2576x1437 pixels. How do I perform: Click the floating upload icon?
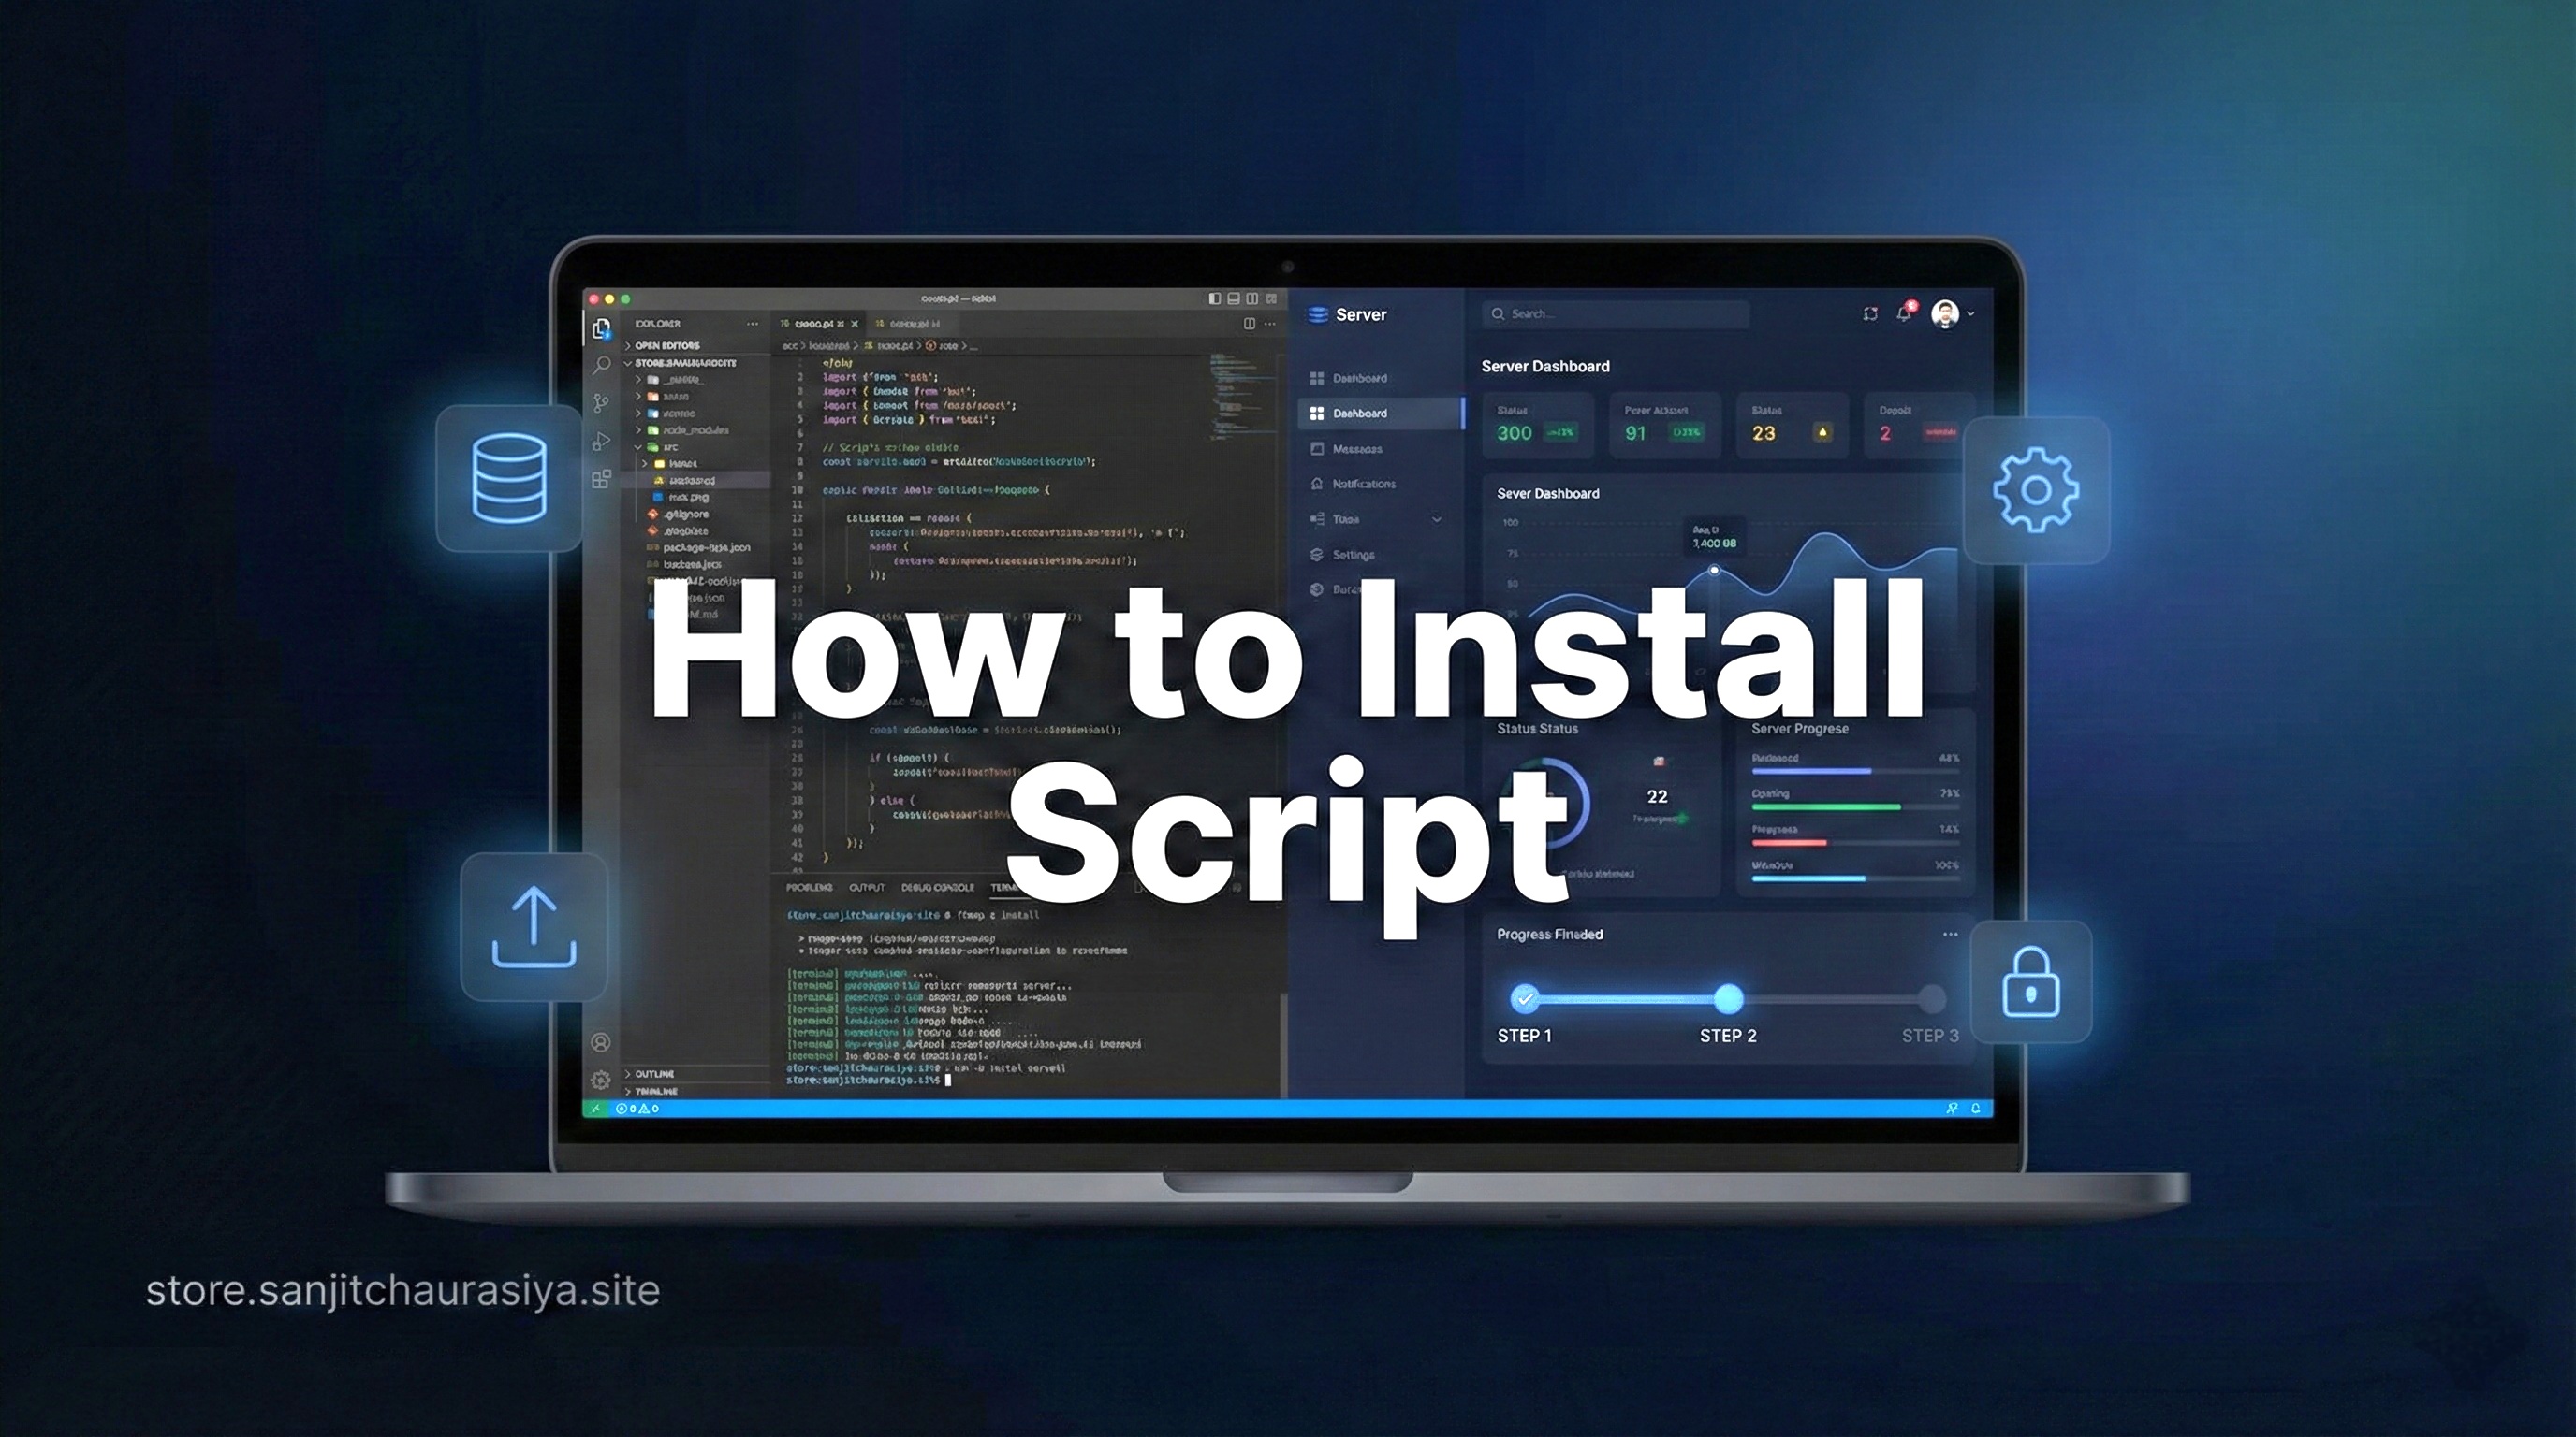(x=534, y=926)
